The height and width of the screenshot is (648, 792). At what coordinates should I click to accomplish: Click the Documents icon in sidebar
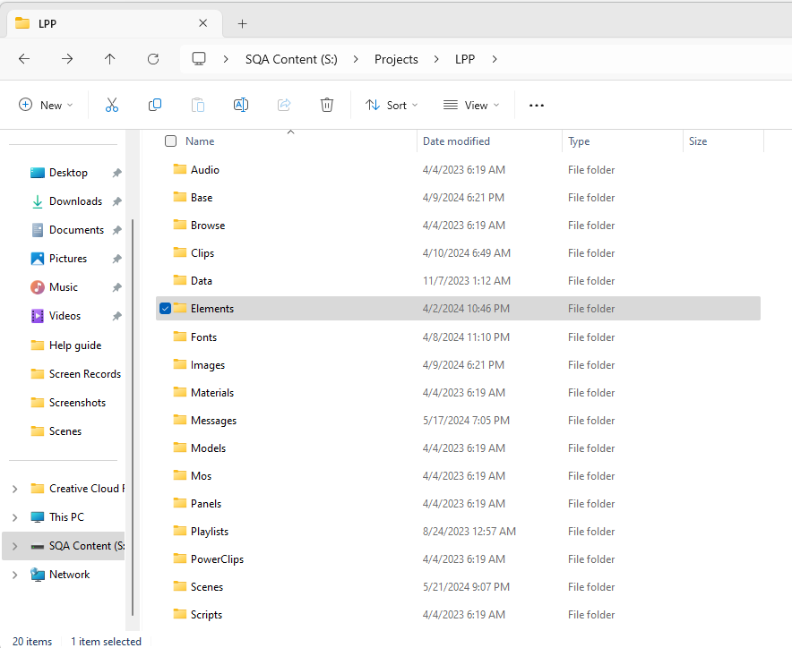pyautogui.click(x=38, y=230)
